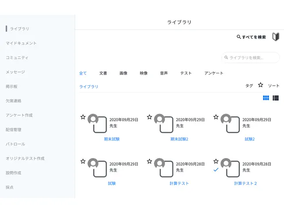284x213 pixels.
Task: Open 試験2 document thumbnail icon
Action: point(230,123)
